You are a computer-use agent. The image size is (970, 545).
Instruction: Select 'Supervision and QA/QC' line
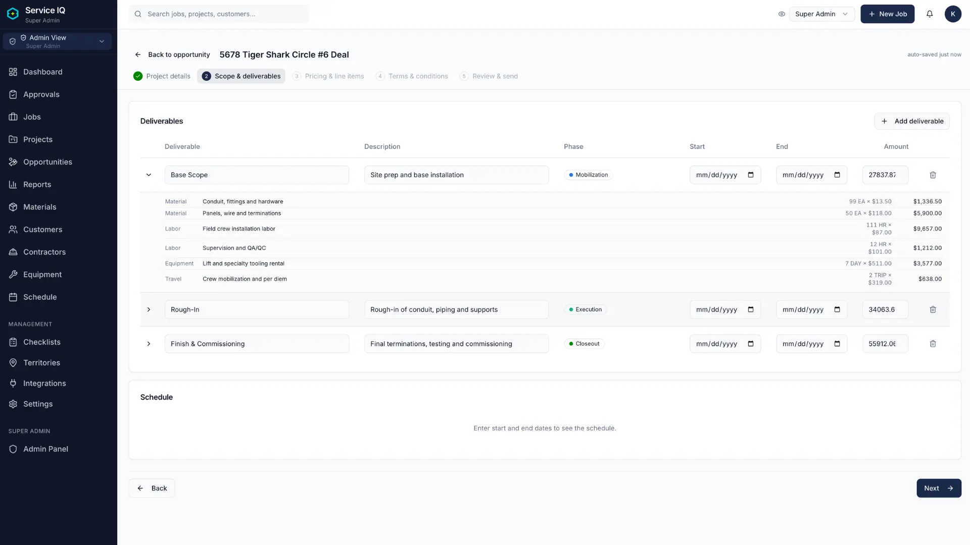pos(234,248)
